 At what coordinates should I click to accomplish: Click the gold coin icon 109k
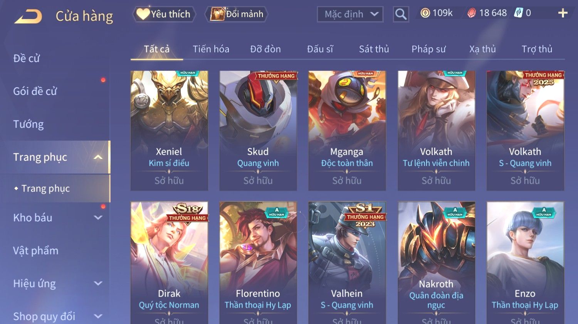point(425,13)
